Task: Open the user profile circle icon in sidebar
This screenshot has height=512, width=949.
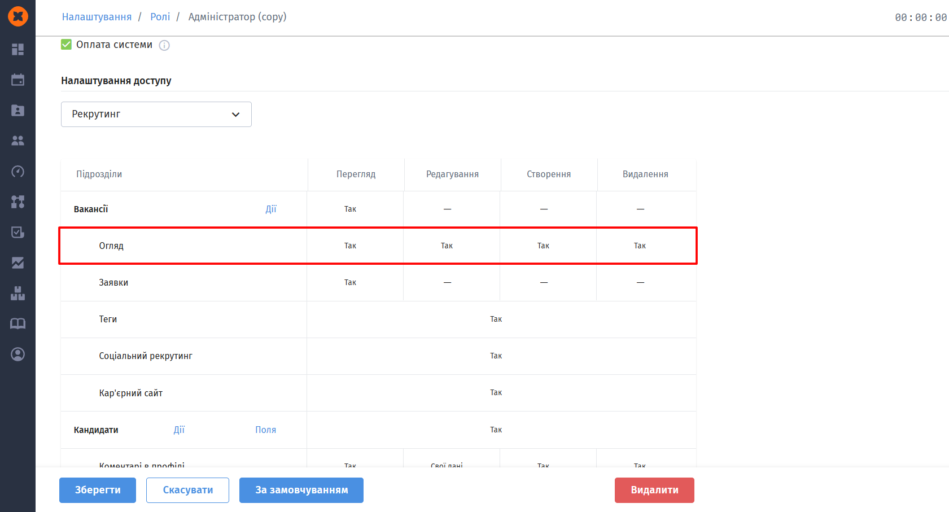Action: coord(18,354)
